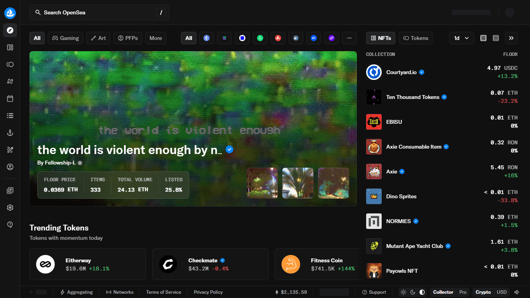Open first featured NFT thumbnail with lights
This screenshot has height=298, width=530.
point(262,183)
